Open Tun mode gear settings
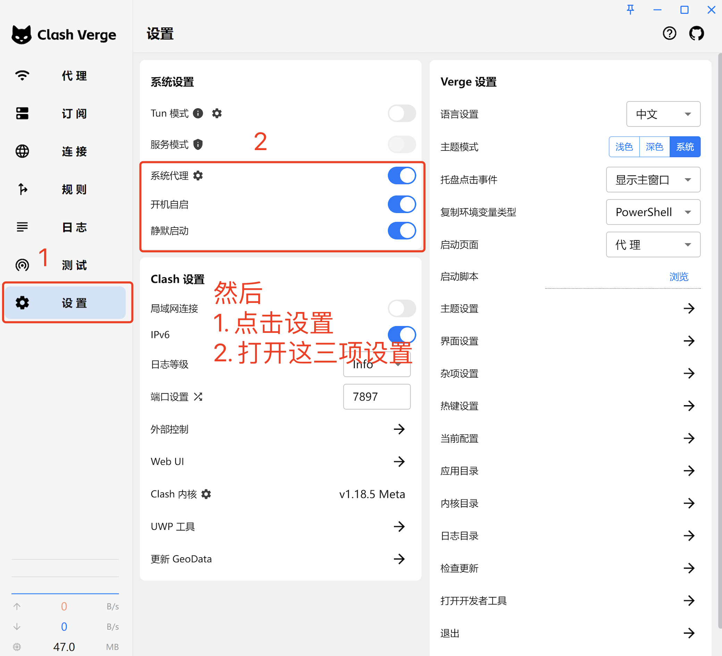This screenshot has width=722, height=656. point(217,113)
